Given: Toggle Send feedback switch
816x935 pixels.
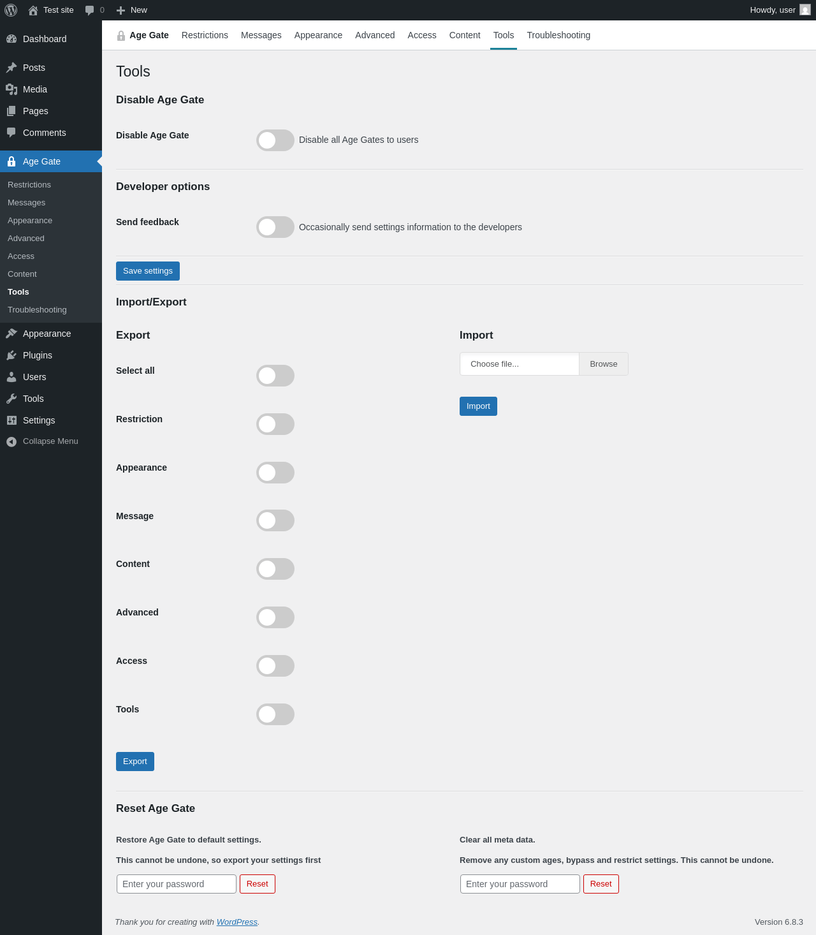Looking at the screenshot, I should [x=275, y=227].
